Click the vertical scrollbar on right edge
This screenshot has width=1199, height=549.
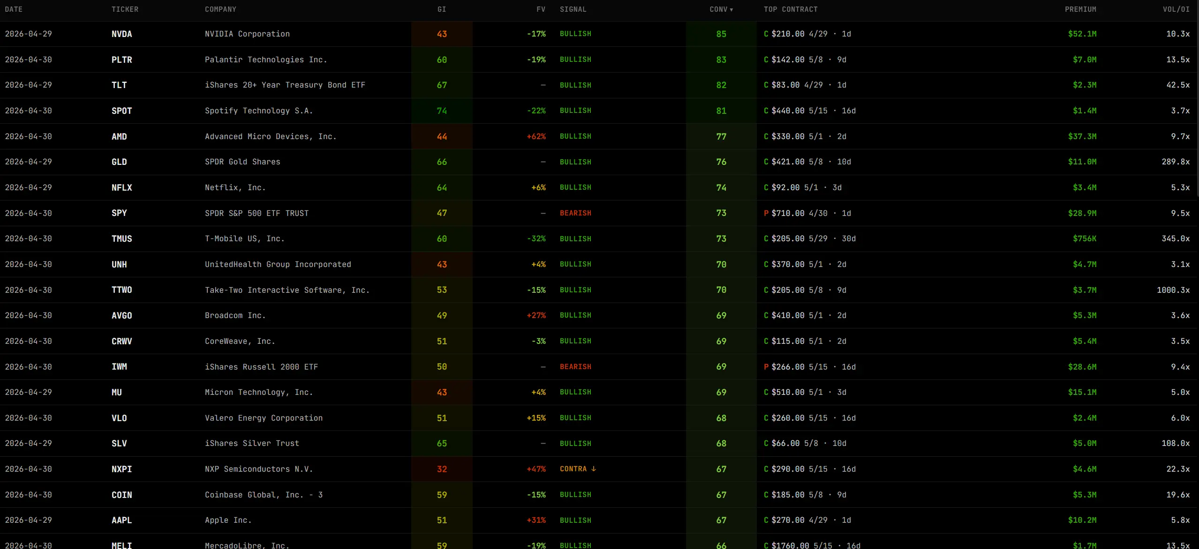[1198, 98]
